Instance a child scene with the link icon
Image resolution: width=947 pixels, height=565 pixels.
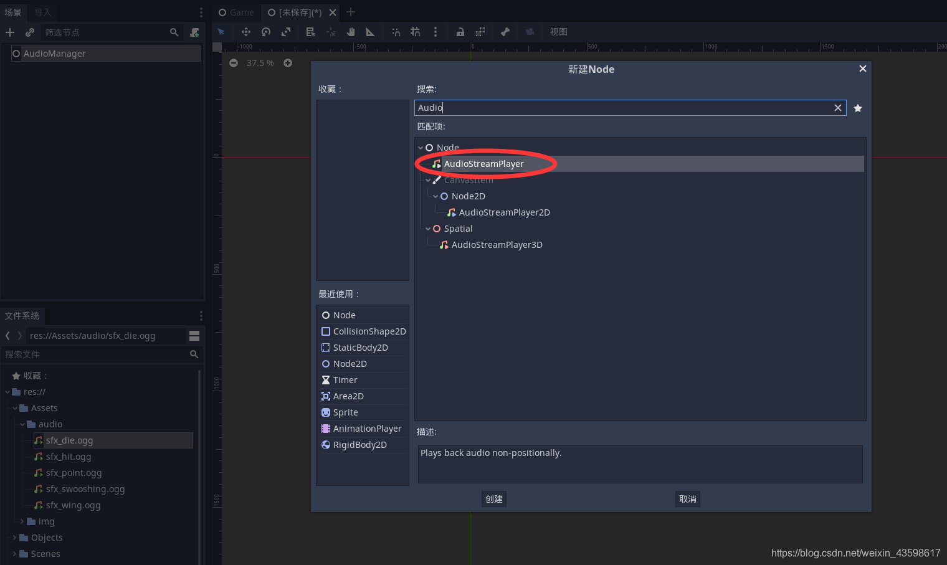[29, 32]
